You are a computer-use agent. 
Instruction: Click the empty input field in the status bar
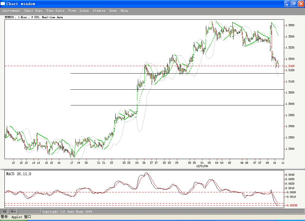point(28,211)
